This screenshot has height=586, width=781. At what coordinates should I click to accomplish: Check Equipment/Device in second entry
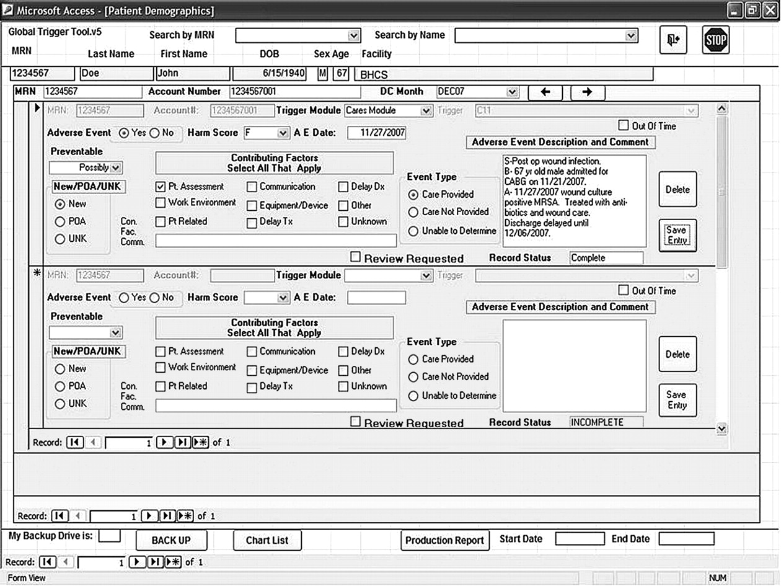pos(252,371)
